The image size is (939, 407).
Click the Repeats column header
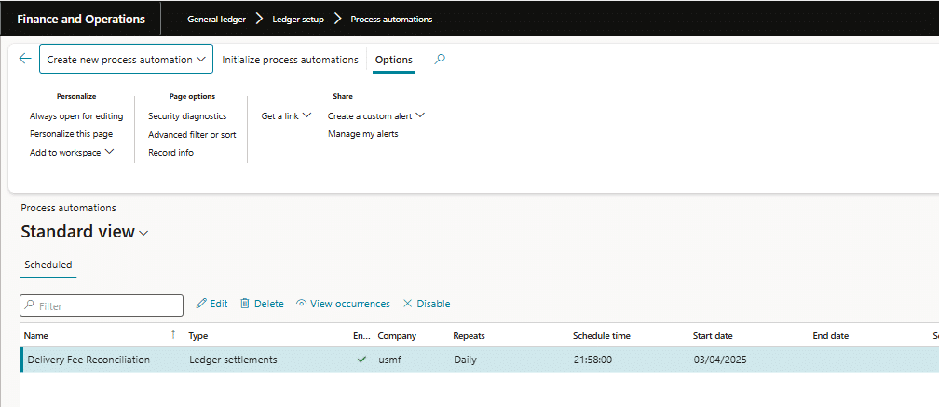[469, 336]
